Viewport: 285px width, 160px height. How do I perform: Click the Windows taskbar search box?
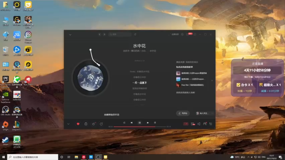[x=33, y=157]
